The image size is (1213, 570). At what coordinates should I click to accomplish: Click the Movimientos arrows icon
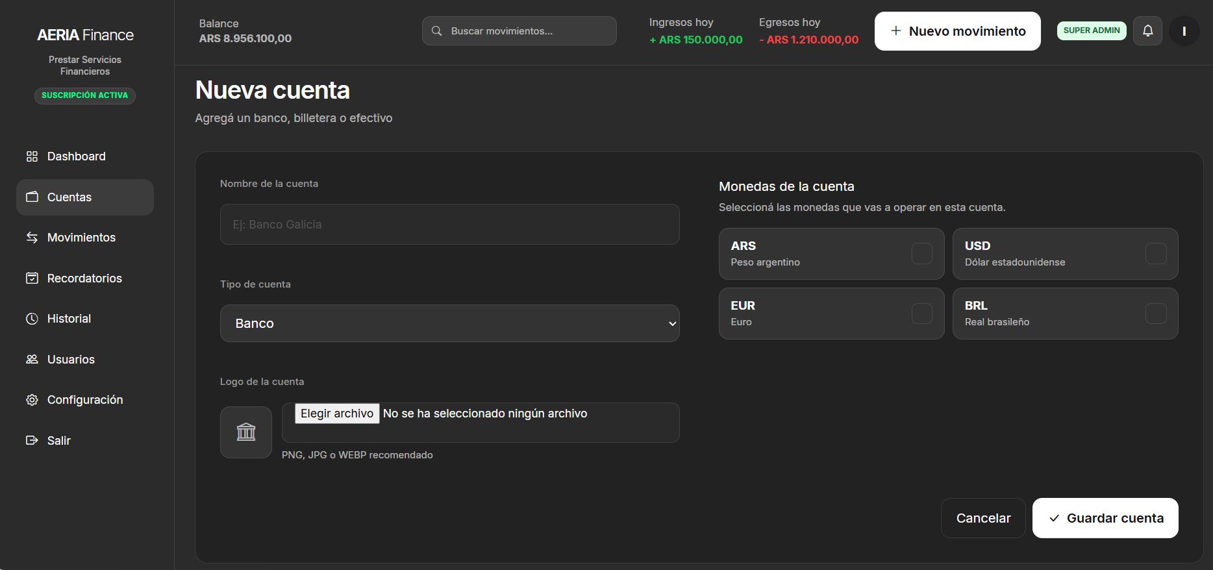(x=32, y=238)
